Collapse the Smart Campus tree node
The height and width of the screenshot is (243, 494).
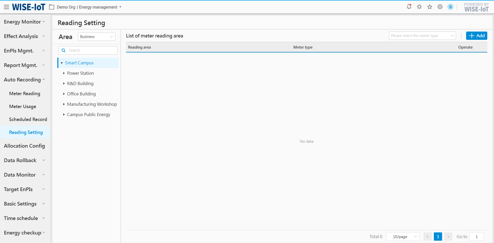(x=62, y=63)
